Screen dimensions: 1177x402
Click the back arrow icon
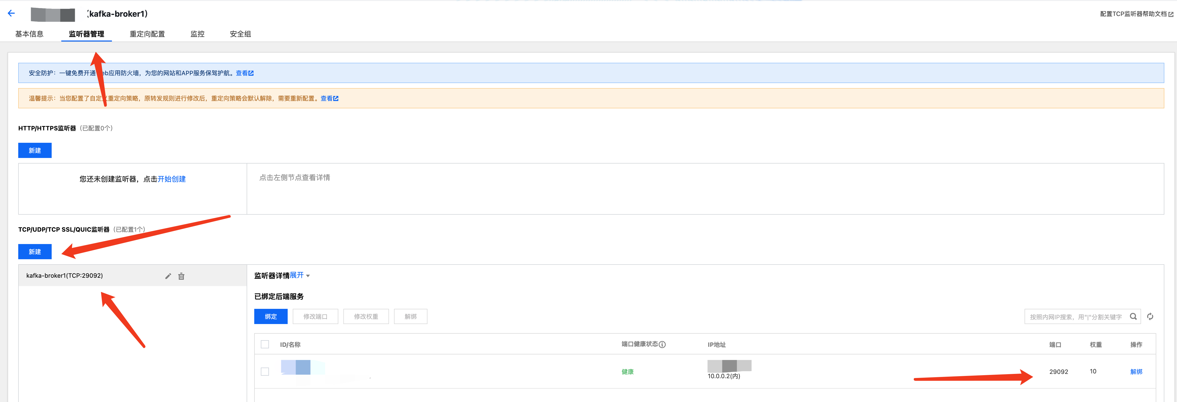click(11, 13)
